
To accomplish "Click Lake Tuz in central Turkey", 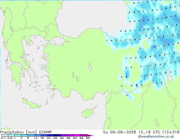I will (x=90, y=67).
